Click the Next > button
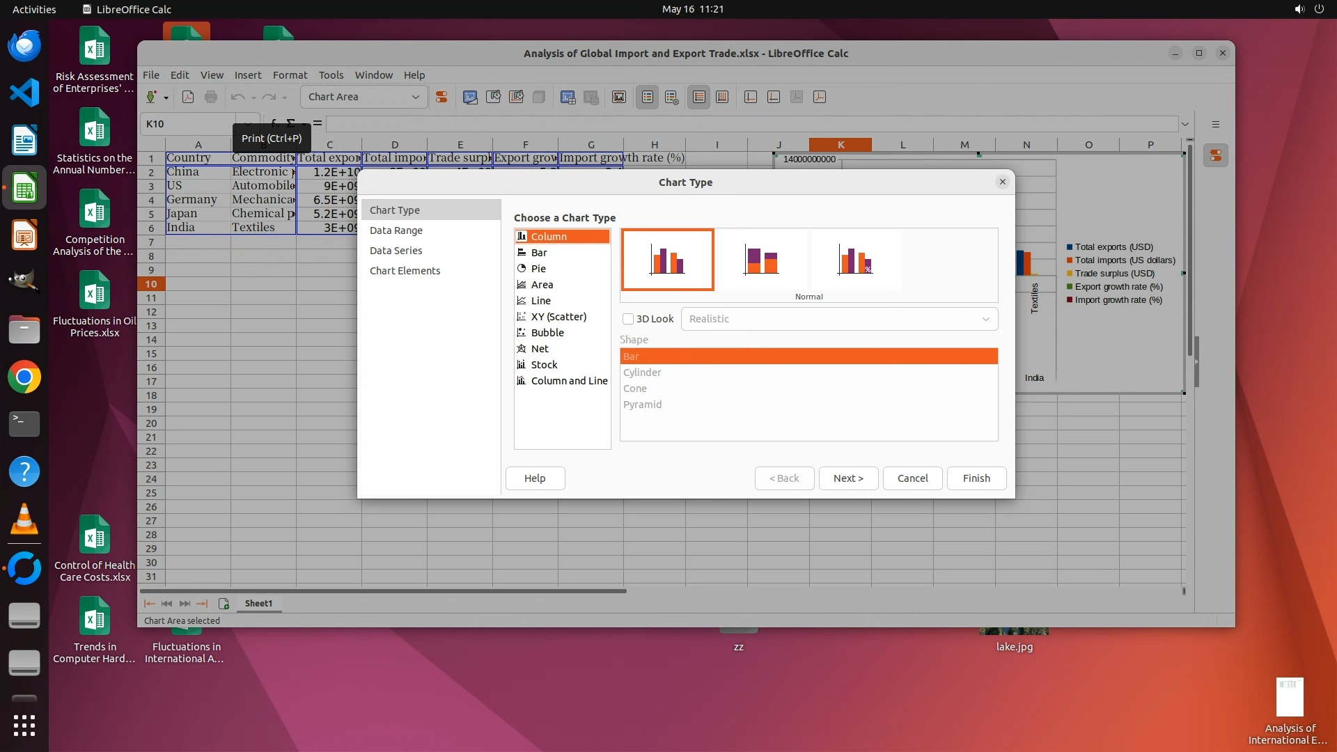The height and width of the screenshot is (752, 1337). point(848,478)
